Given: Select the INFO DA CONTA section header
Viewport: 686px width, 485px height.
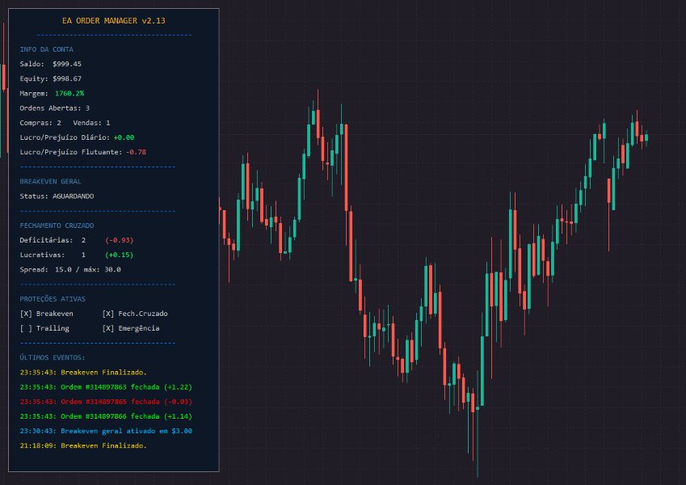Looking at the screenshot, I should pos(46,49).
